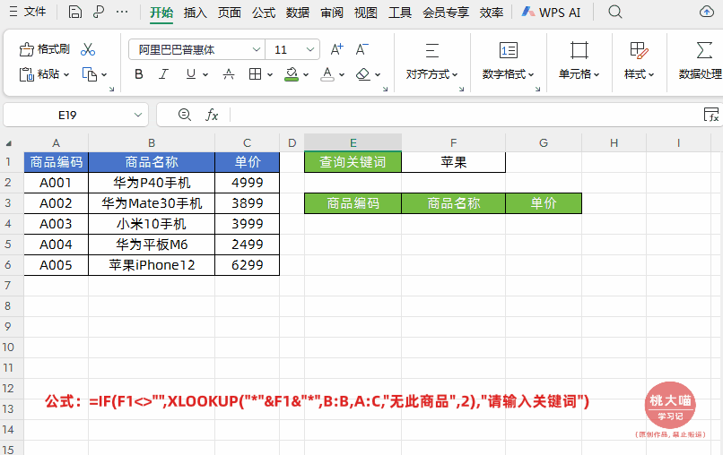Expand the Name Box dropdown arrow
The image size is (723, 455).
click(x=138, y=115)
